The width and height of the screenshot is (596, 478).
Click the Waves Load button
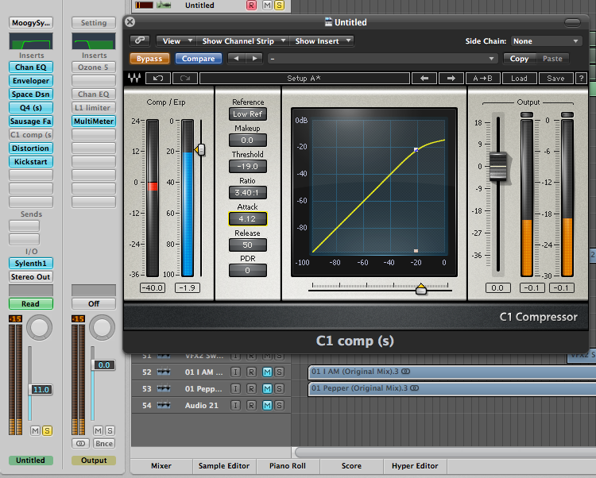[x=519, y=79]
